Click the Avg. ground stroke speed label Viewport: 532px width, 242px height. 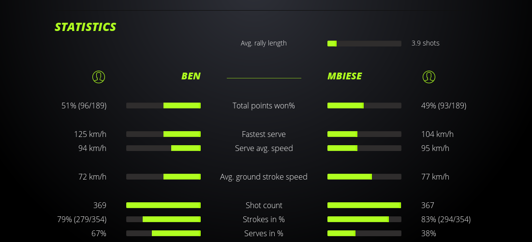click(x=264, y=177)
